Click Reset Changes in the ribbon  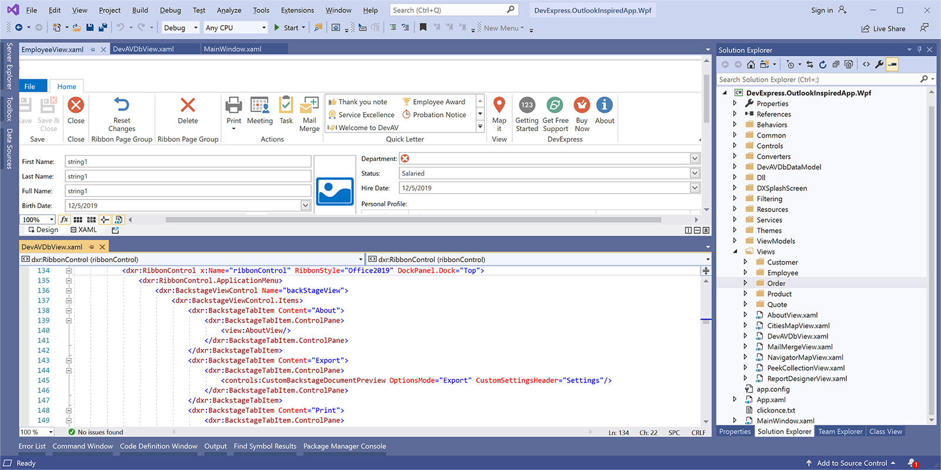point(122,114)
